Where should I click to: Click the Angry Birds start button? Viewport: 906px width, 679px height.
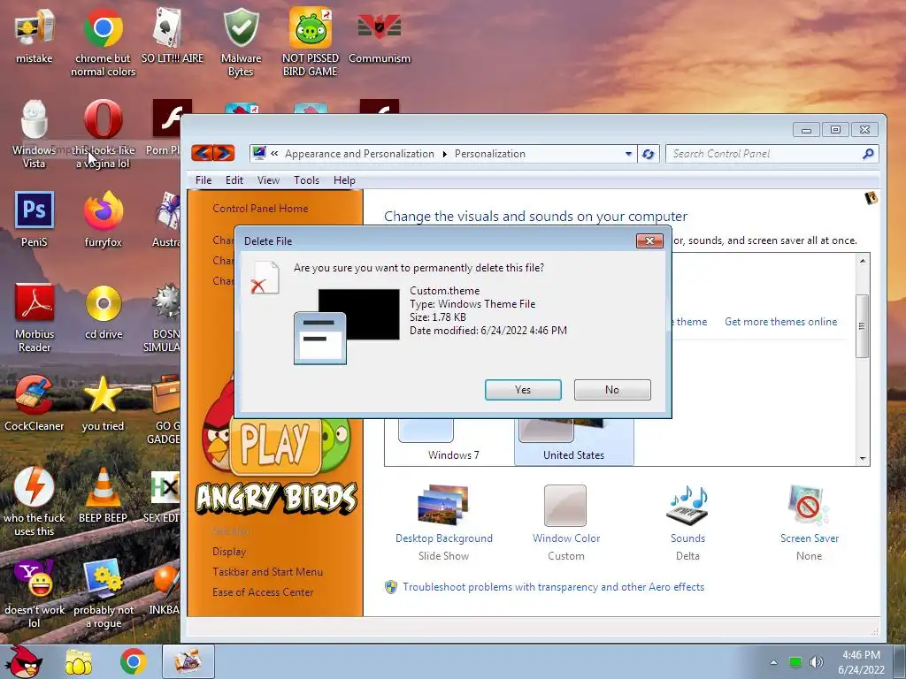click(24, 661)
